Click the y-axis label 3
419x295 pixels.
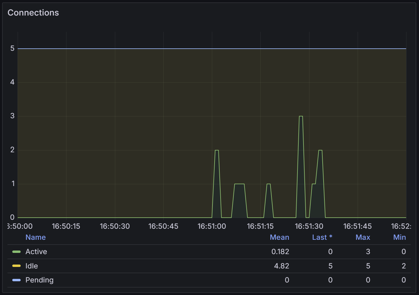pos(12,116)
